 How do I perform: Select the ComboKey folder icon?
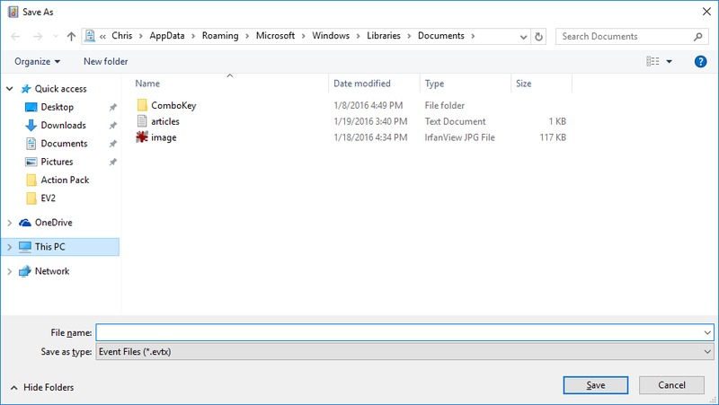pos(141,105)
